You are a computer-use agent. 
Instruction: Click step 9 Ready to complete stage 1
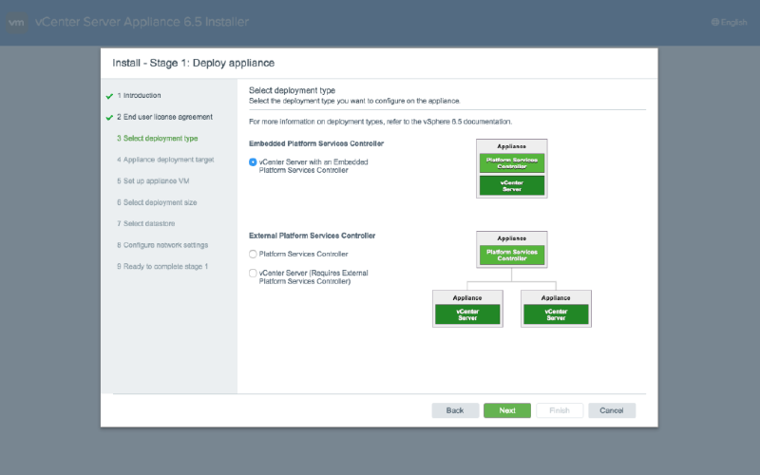tap(162, 266)
